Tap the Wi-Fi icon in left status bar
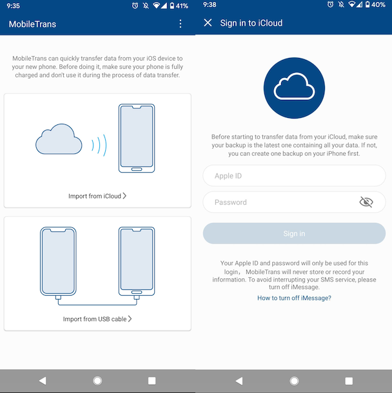Screen dimensions: 392x393 [156, 6]
